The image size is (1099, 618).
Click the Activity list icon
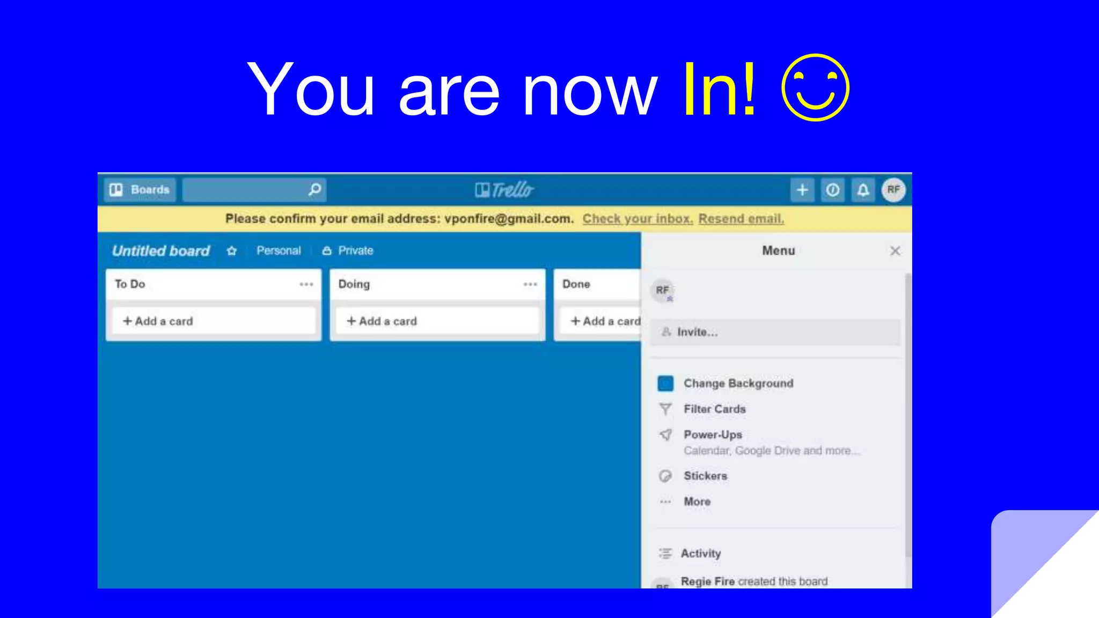(665, 554)
